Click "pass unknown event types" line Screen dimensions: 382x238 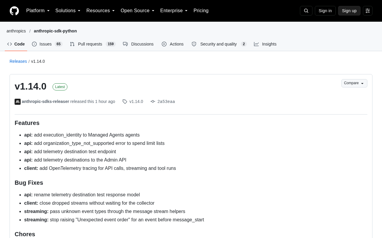pyautogui.click(x=105, y=211)
